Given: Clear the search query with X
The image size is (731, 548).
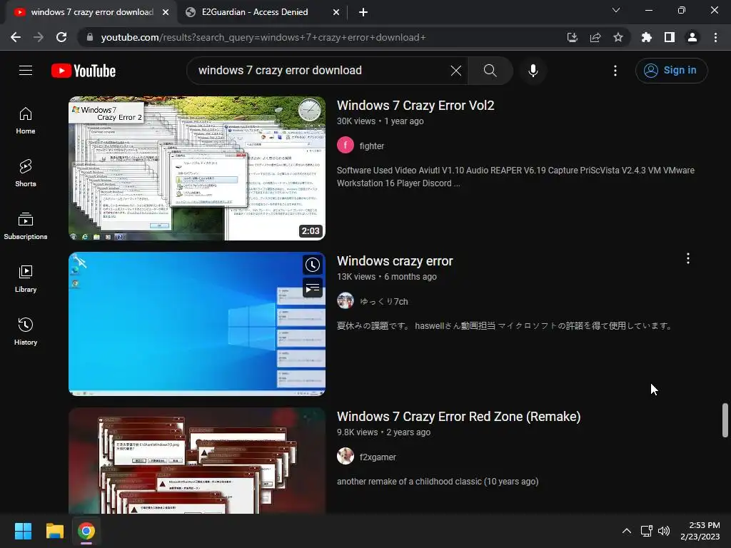Looking at the screenshot, I should click(456, 71).
